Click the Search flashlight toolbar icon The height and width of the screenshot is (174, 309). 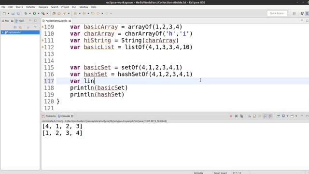click(65, 14)
